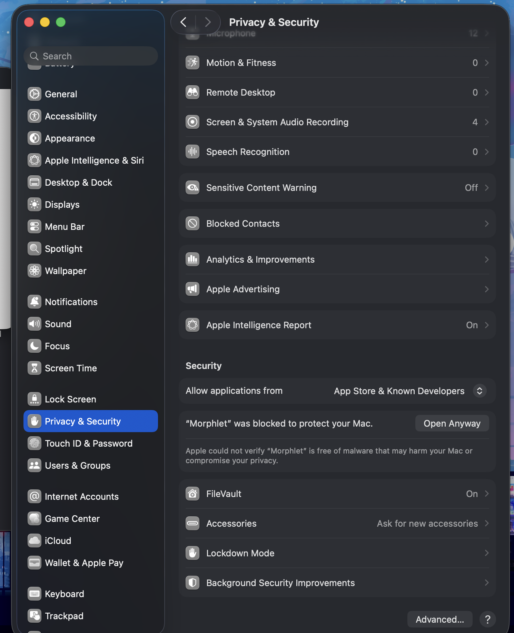The height and width of the screenshot is (633, 514).
Task: Click the Sound speaker icon
Action: [x=34, y=324]
